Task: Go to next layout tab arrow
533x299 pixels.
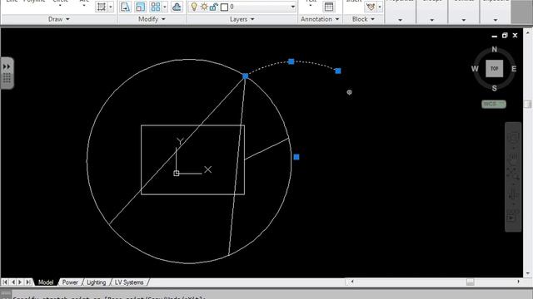Action: pyautogui.click(x=20, y=282)
